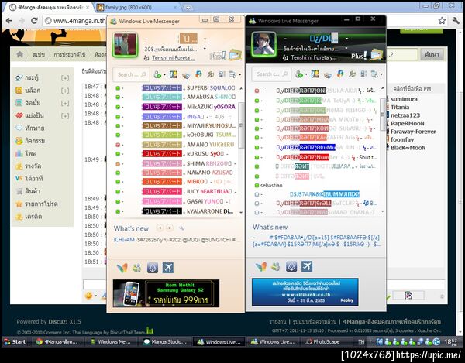This screenshot has width=465, height=363.
Task: Click the Plus! logo in dark Messenger window
Action: [359, 56]
